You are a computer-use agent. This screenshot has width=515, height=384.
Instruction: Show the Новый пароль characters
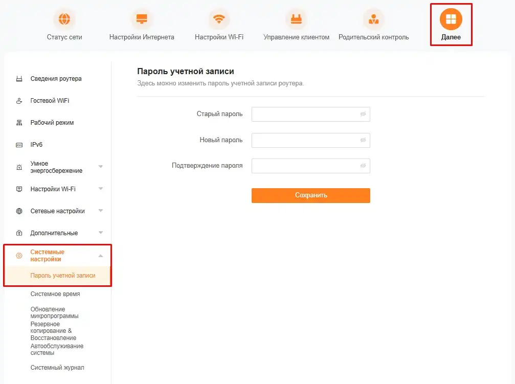363,140
